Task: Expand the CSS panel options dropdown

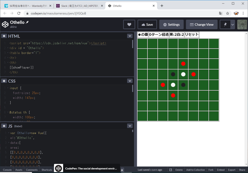Action: click(130, 81)
